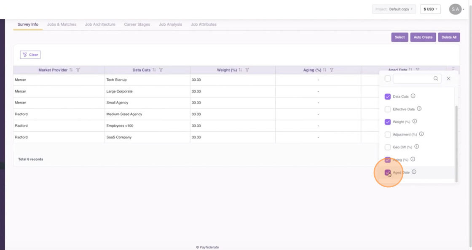Click the SaaS Company cell

147,137
